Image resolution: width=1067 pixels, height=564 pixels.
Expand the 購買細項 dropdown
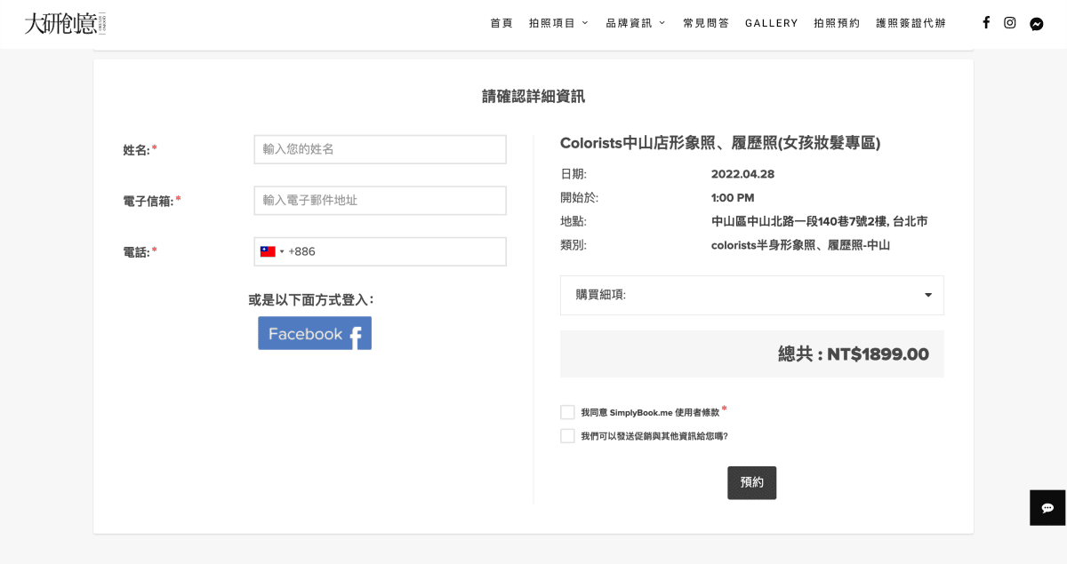752,295
